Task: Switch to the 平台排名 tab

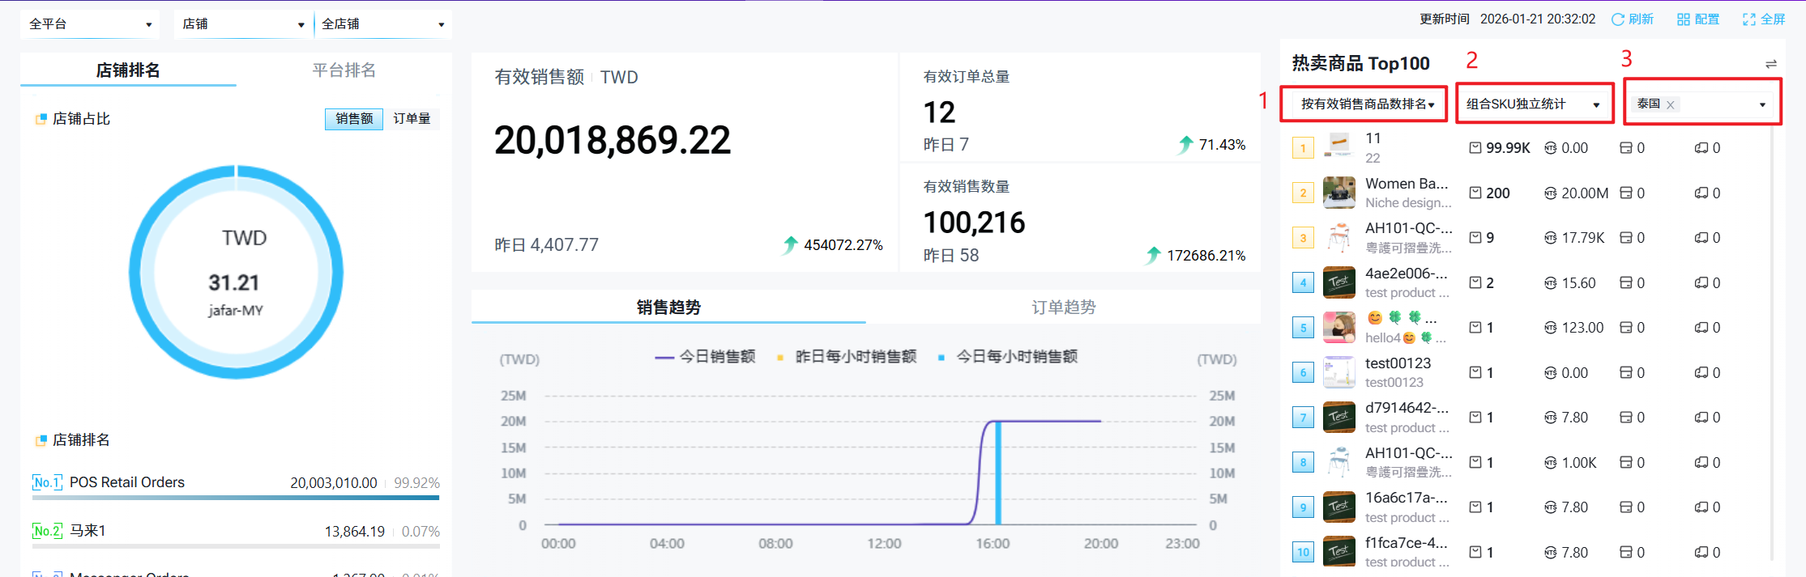Action: [x=344, y=70]
